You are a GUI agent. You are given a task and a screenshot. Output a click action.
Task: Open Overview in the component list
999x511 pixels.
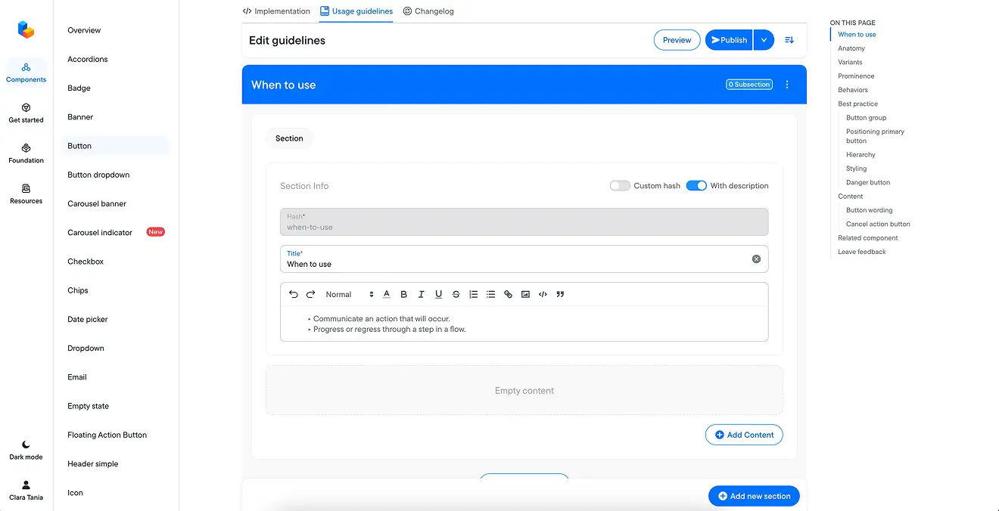[84, 30]
